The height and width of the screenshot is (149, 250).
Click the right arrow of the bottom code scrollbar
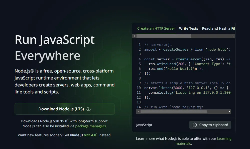coord(229,111)
